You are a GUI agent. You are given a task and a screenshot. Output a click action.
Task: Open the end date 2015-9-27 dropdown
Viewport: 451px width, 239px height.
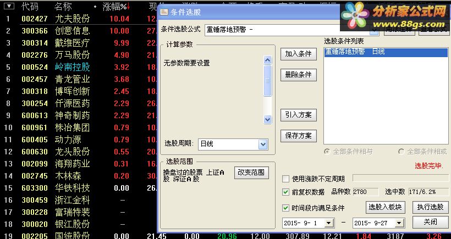[x=399, y=223]
